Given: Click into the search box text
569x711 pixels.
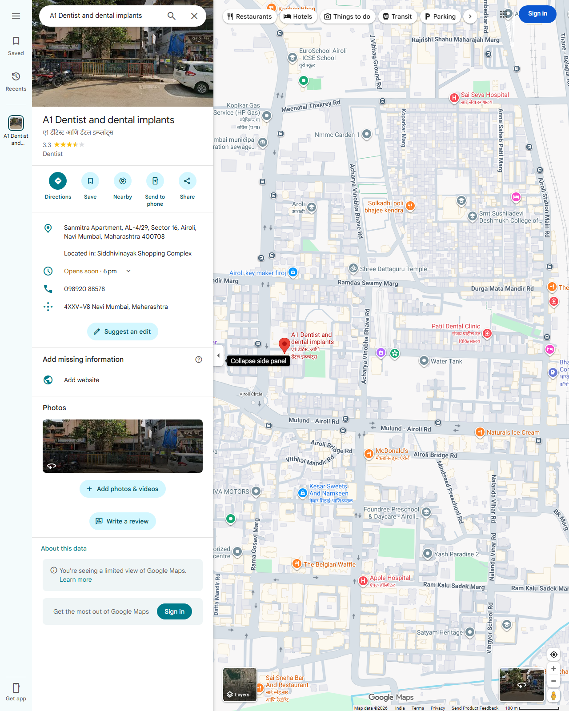Looking at the screenshot, I should coord(96,16).
